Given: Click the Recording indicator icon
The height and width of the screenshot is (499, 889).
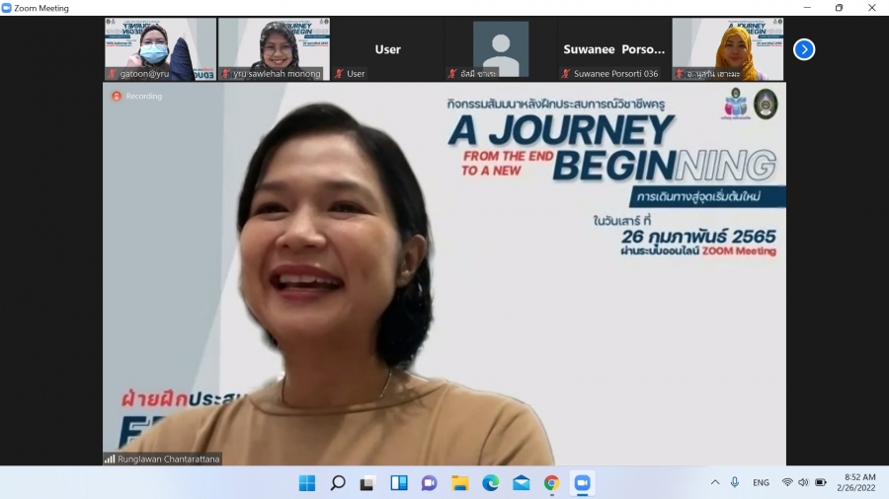Looking at the screenshot, I should pyautogui.click(x=117, y=96).
